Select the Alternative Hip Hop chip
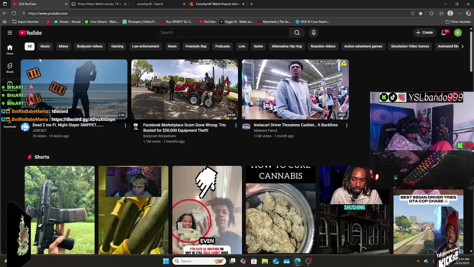Viewport: 474px width, 267px height. pyautogui.click(x=287, y=46)
